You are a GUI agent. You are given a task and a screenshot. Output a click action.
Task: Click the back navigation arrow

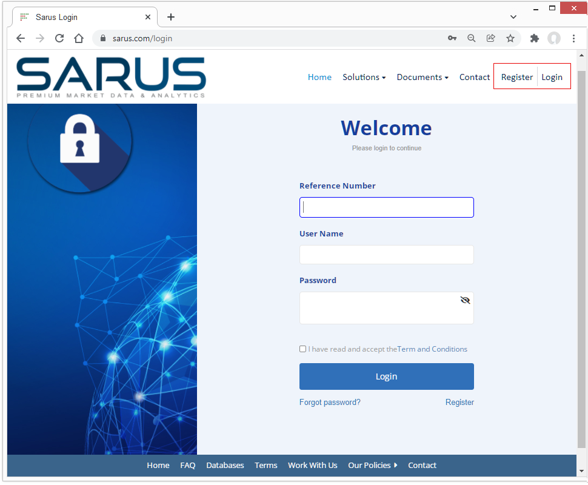21,38
